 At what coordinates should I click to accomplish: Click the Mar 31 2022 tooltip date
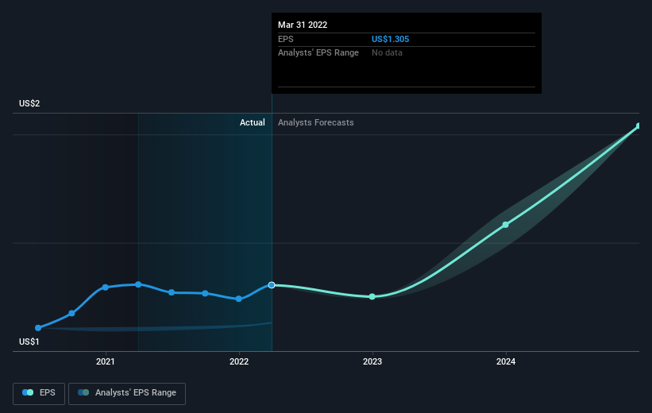tap(303, 25)
